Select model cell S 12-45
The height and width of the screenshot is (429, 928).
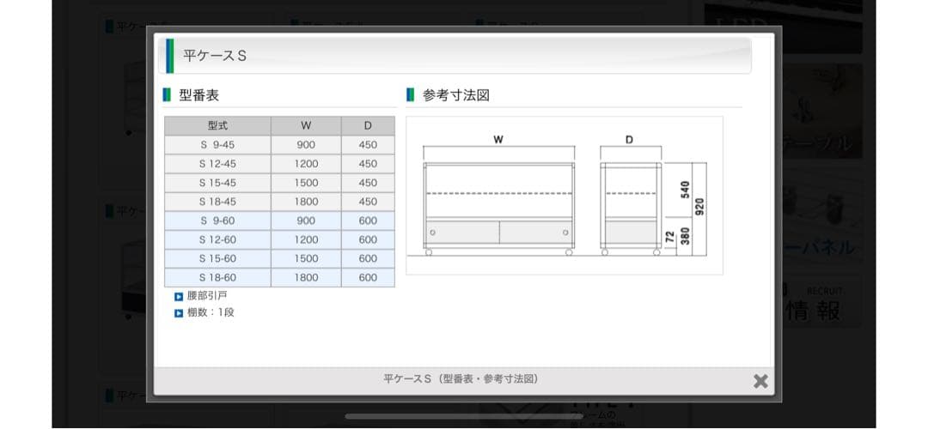coord(217,164)
